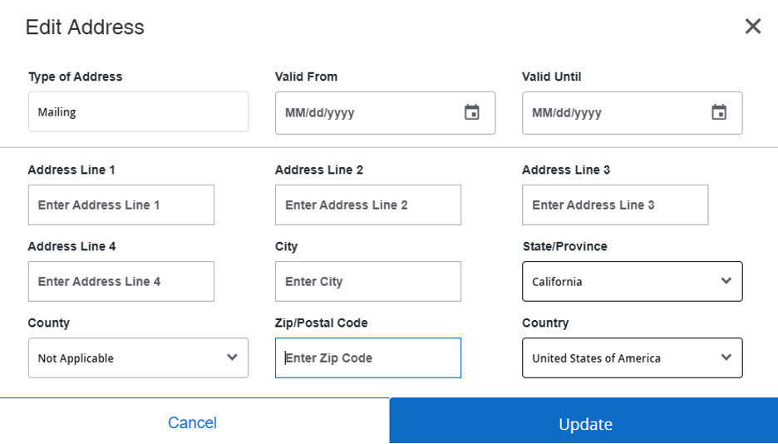This screenshot has width=778, height=444.
Task: Click the Valid From date text box
Action: 366,112
